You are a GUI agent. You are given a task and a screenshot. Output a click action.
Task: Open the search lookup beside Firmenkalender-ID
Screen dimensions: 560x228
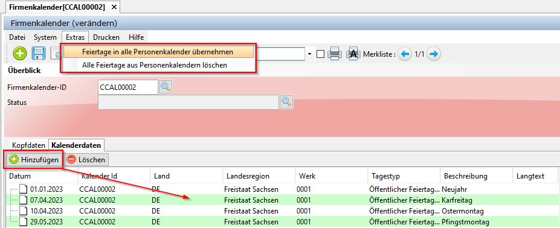click(166, 87)
